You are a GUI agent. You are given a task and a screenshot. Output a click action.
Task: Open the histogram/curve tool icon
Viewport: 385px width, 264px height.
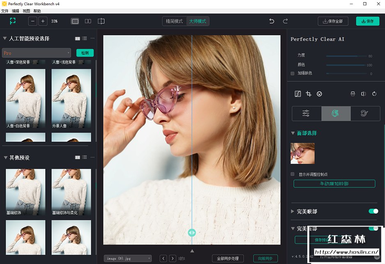pyautogui.click(x=297, y=94)
